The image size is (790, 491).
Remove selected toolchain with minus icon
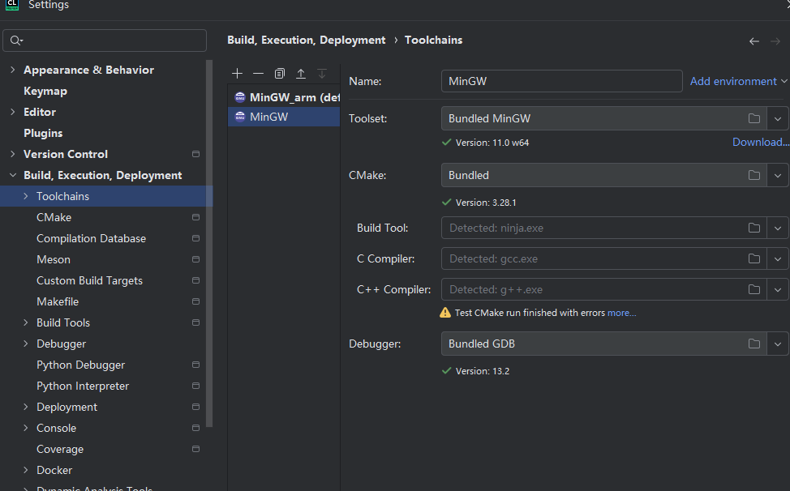258,74
